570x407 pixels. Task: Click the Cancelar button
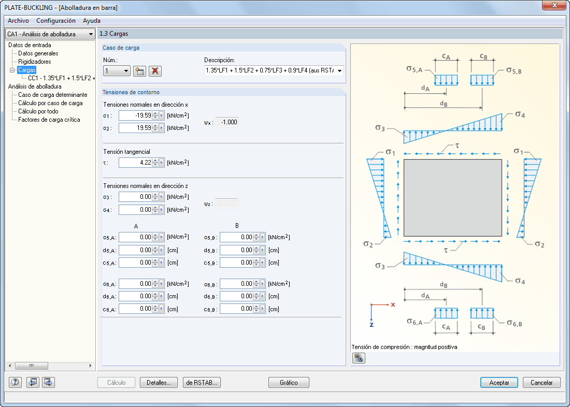click(x=541, y=383)
